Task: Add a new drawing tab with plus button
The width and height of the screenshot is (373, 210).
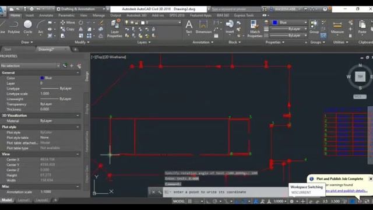Action: pos(75,49)
